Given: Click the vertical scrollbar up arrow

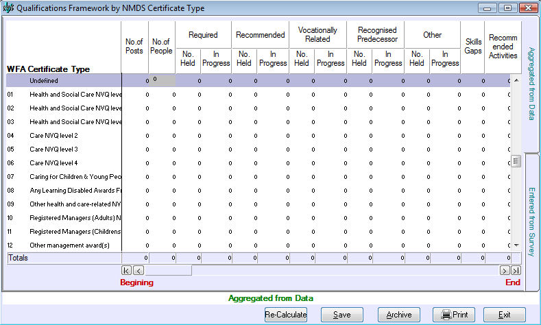Looking at the screenshot, I should 516,80.
